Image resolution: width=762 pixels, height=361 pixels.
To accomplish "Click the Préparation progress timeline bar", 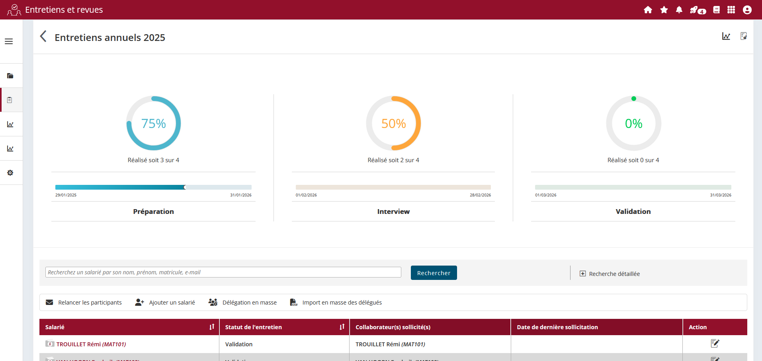I will (x=153, y=187).
